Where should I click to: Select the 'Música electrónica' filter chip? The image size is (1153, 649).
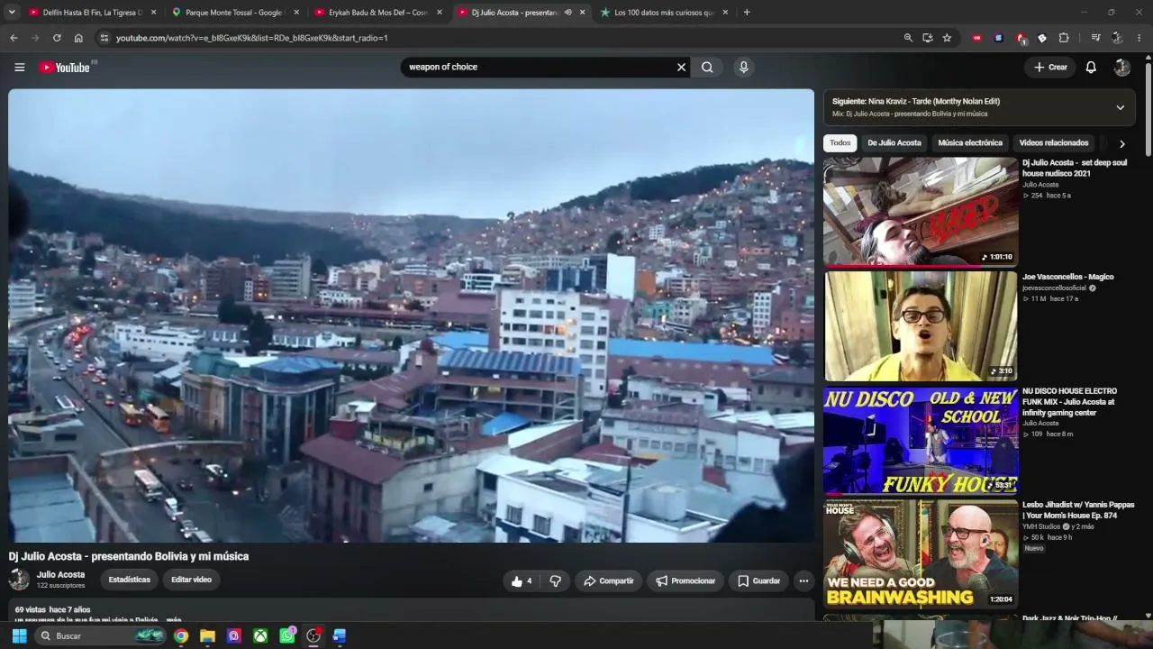[x=970, y=143]
